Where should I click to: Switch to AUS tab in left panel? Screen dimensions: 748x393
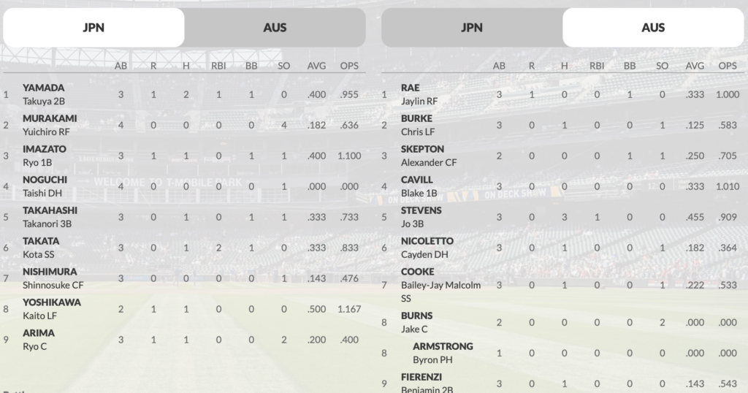pos(275,28)
